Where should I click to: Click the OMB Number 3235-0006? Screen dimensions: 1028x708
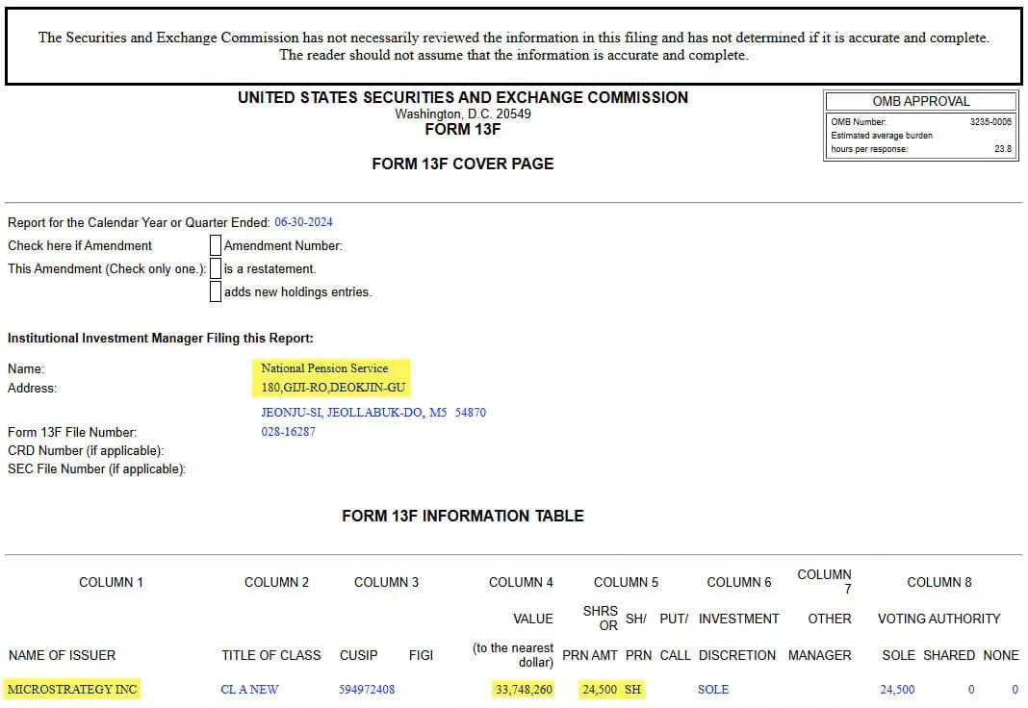(x=990, y=122)
